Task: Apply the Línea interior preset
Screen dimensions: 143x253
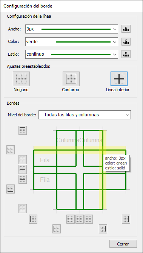Action: [x=119, y=79]
